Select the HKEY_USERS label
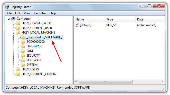 click(30, 69)
